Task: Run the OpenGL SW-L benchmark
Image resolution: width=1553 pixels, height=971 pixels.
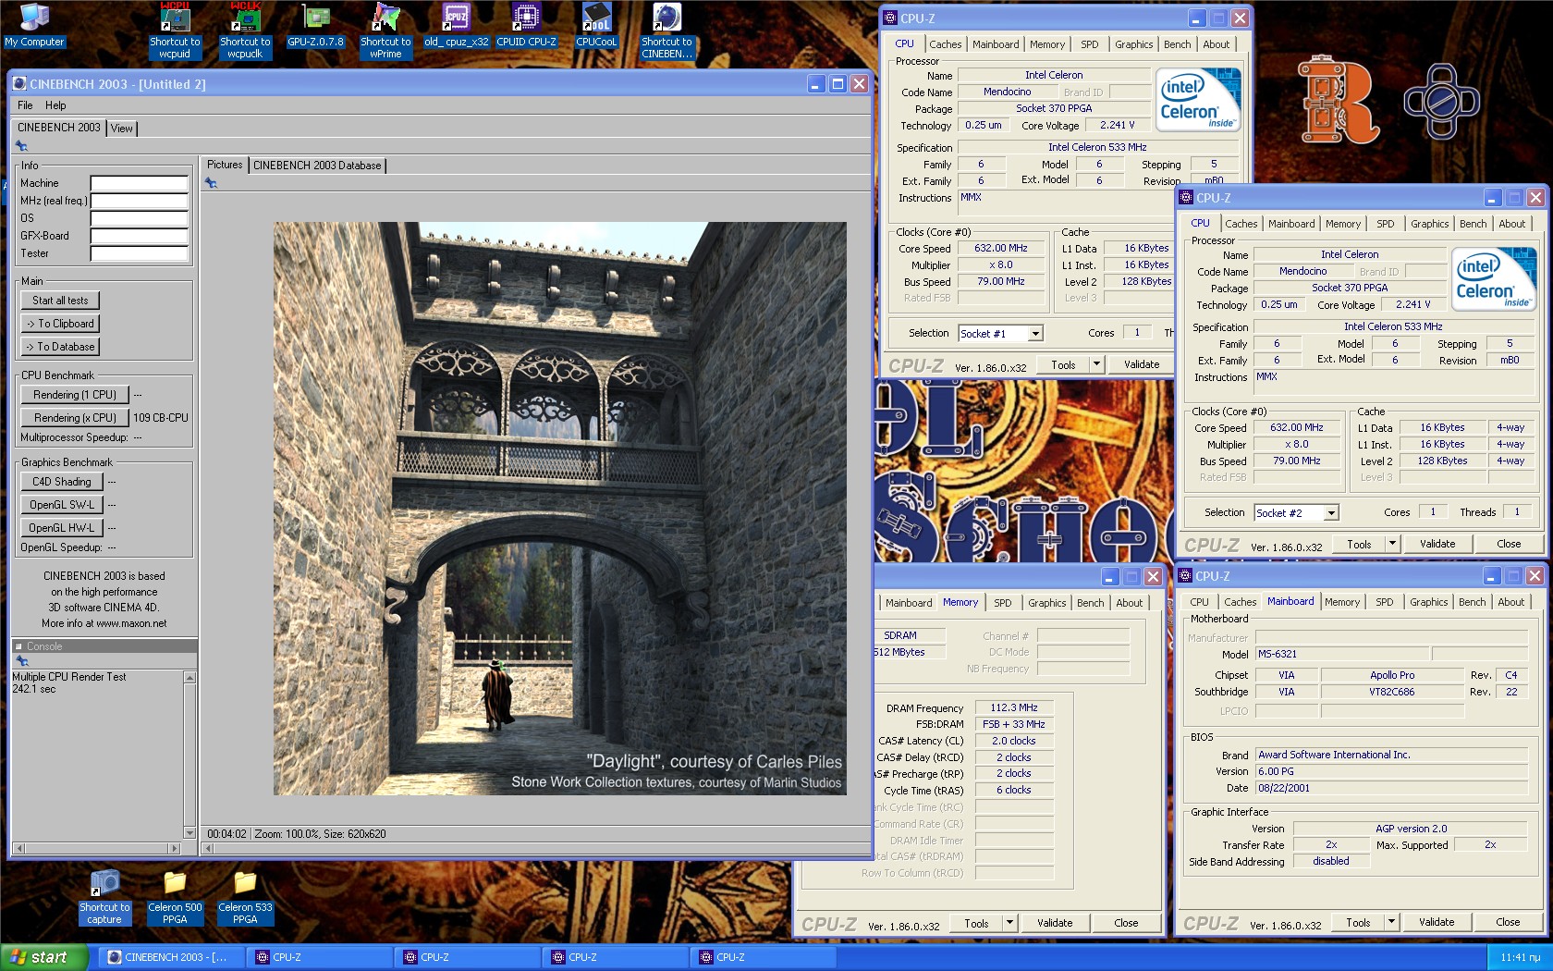Action: [62, 505]
